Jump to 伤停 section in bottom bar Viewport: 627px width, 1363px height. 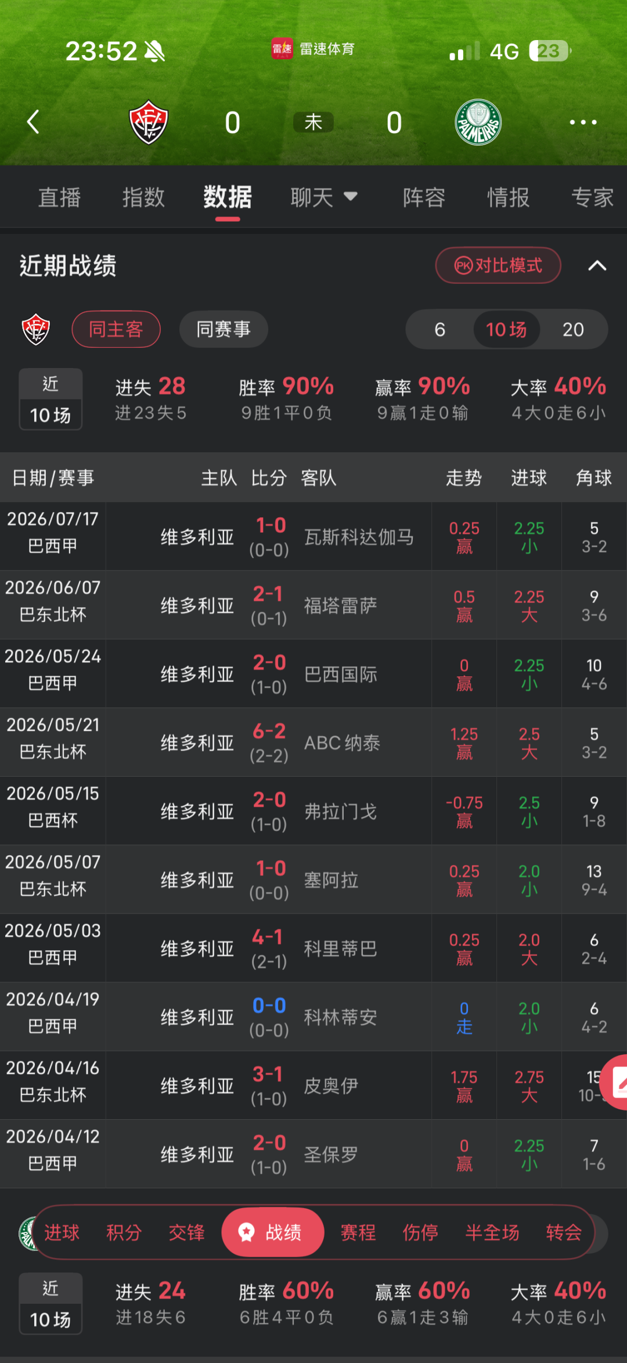point(420,1232)
